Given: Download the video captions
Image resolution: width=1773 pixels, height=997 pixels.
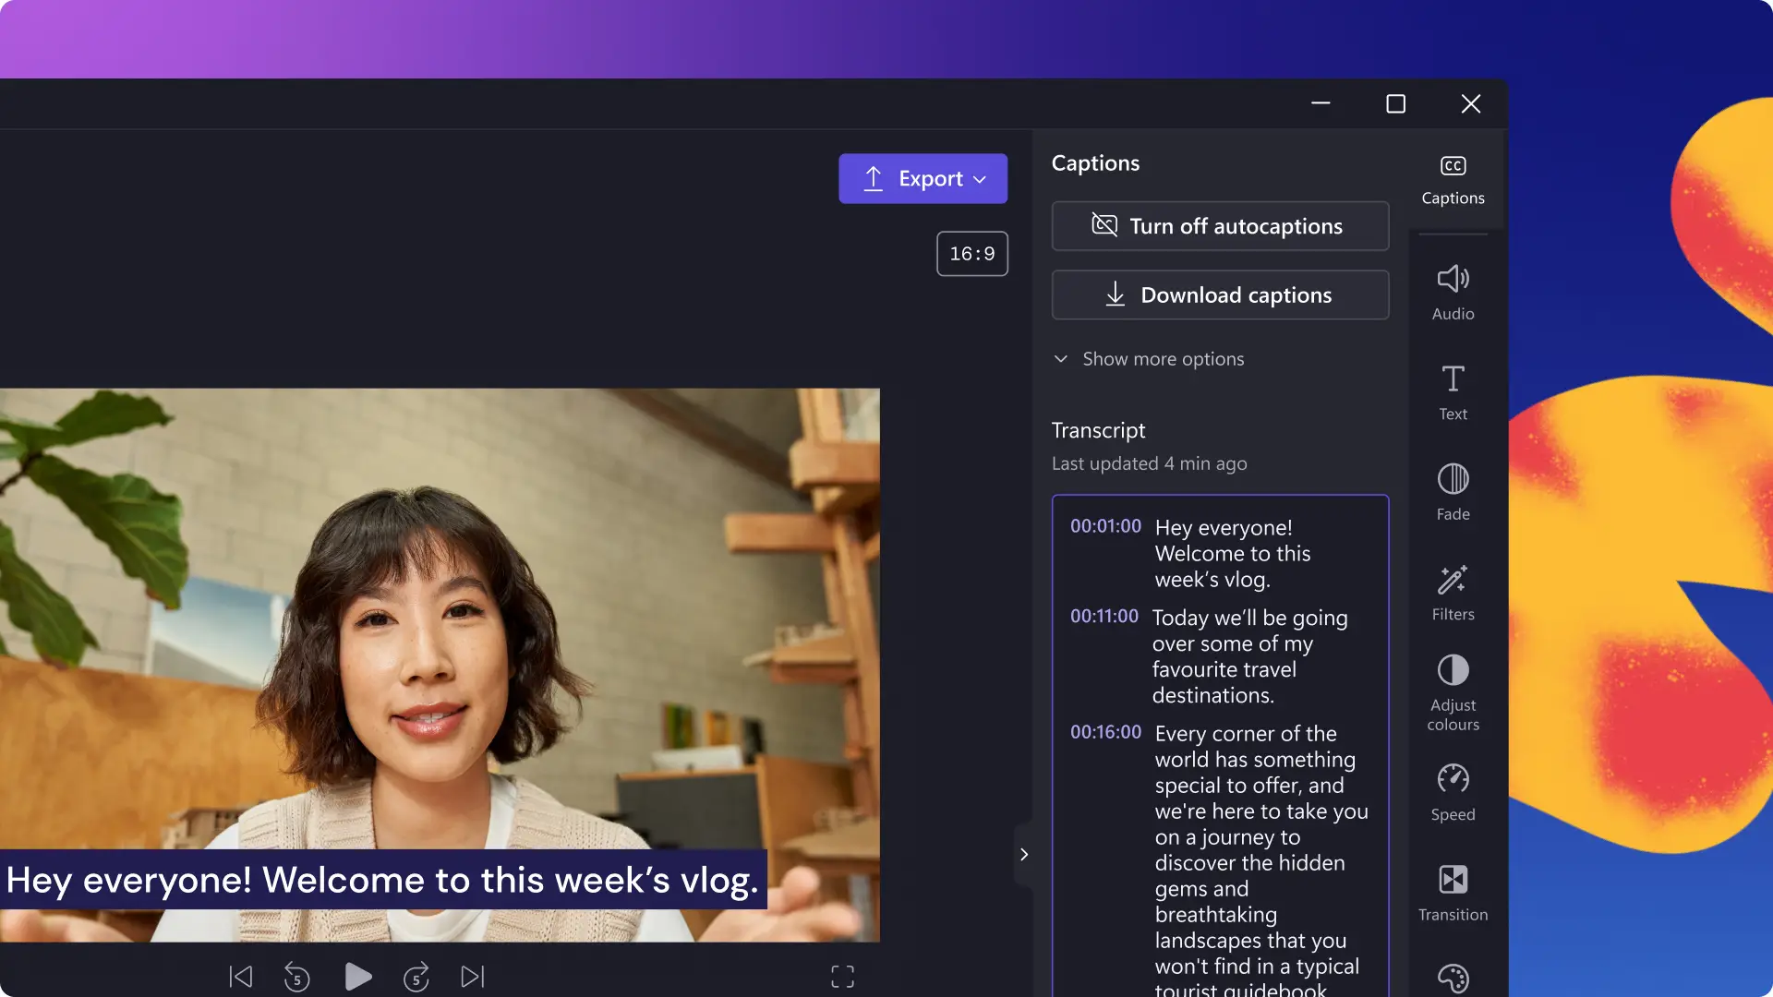Looking at the screenshot, I should click(x=1219, y=294).
